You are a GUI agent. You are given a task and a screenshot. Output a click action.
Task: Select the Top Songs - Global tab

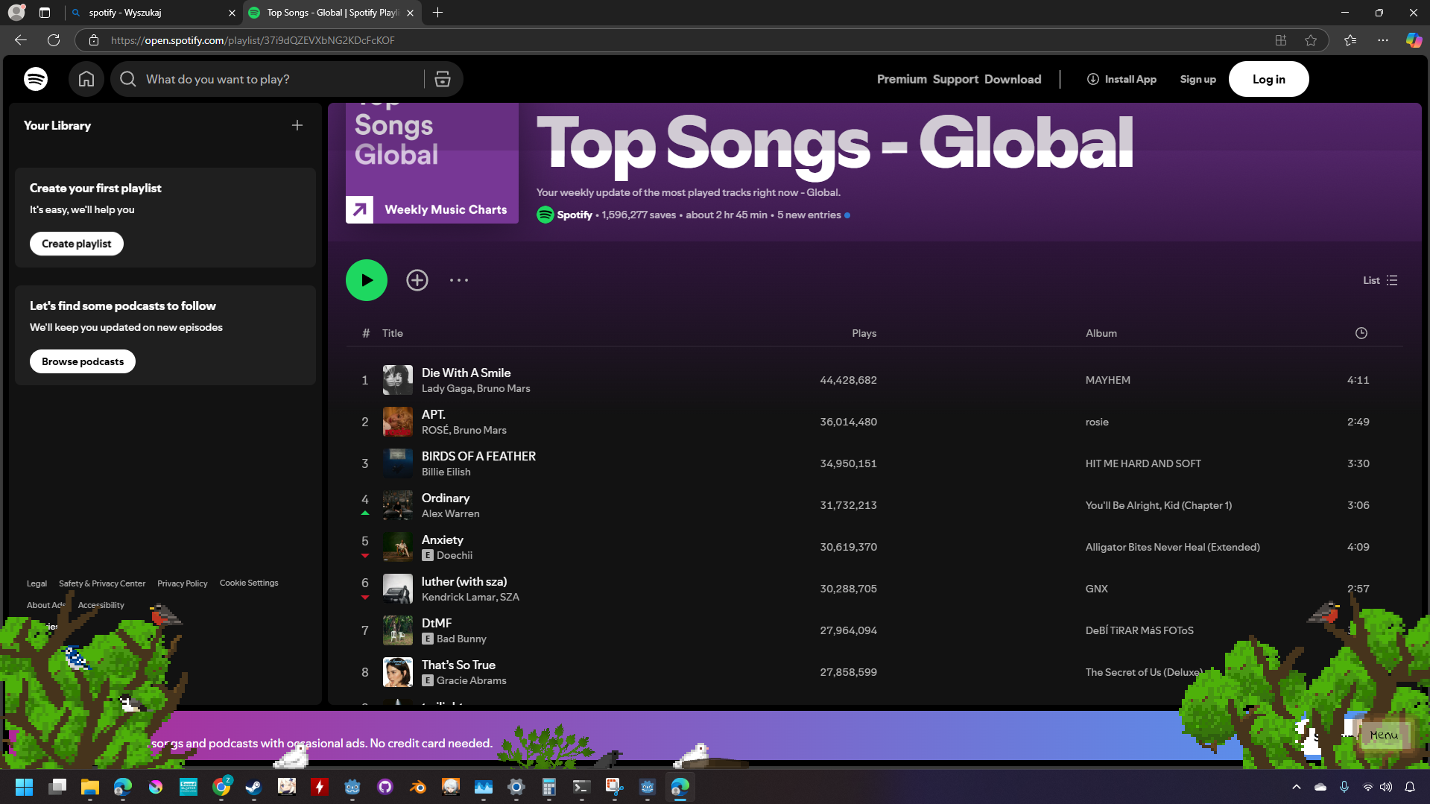pyautogui.click(x=332, y=13)
